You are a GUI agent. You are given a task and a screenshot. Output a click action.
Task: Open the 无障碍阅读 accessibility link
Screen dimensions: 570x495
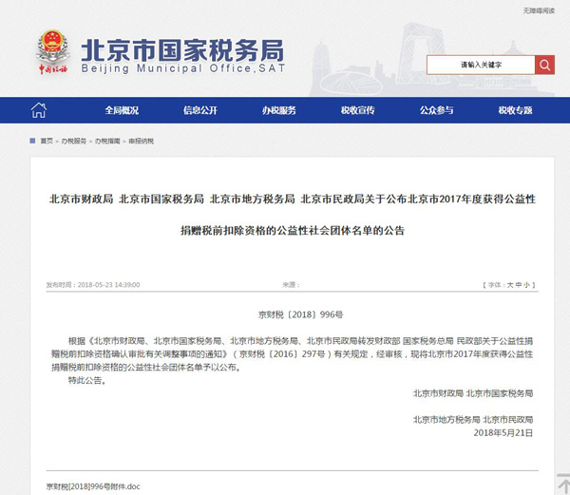(x=539, y=10)
